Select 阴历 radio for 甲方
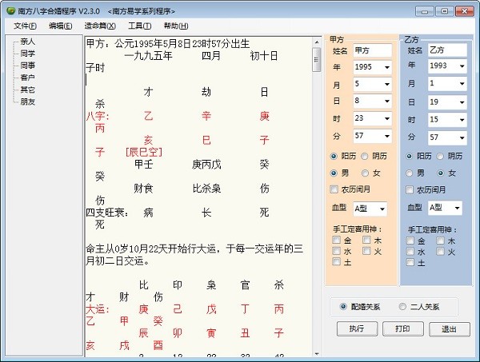480x362 pixels. pyautogui.click(x=364, y=157)
